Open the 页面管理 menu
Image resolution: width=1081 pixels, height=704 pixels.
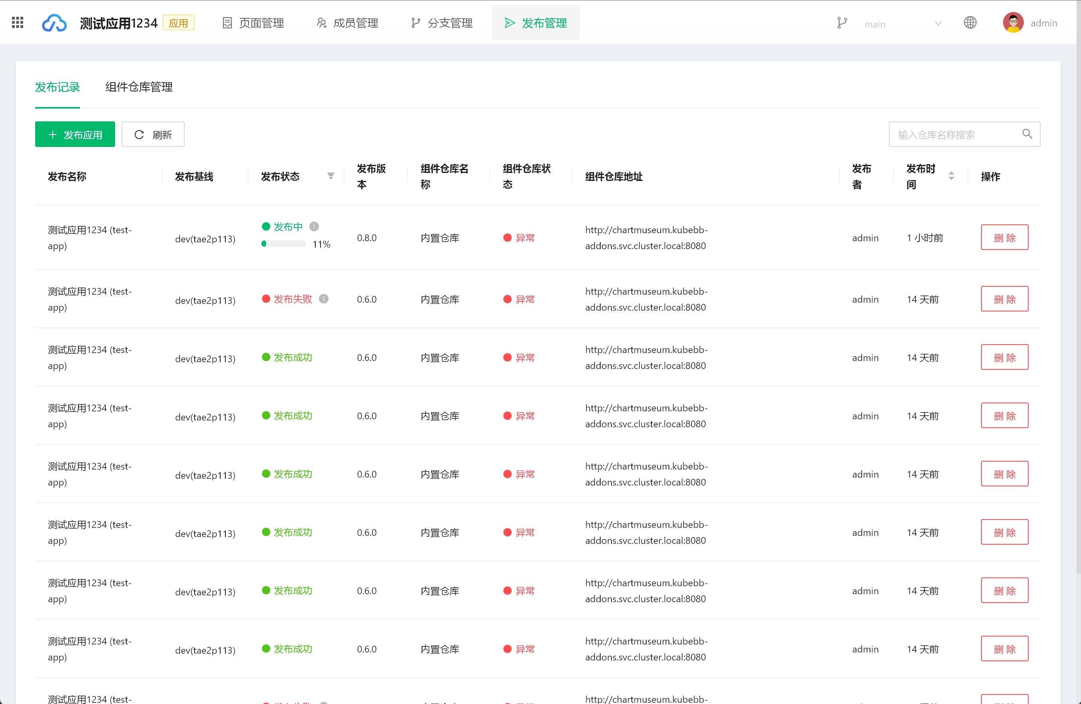tap(253, 23)
